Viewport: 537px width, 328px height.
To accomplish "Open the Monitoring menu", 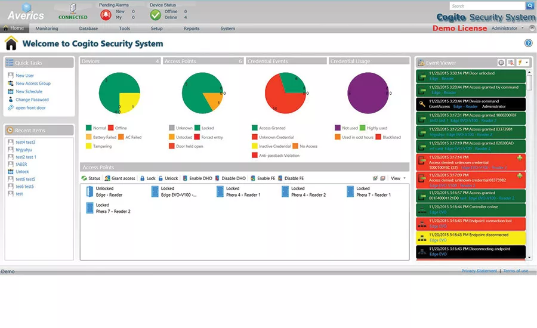I will pos(47,29).
